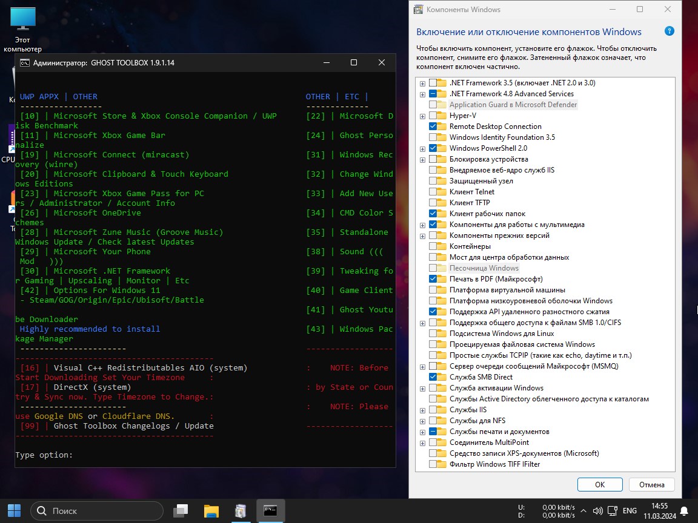698x523 pixels.
Task: Open File Explorer from the taskbar
Action: click(x=211, y=511)
